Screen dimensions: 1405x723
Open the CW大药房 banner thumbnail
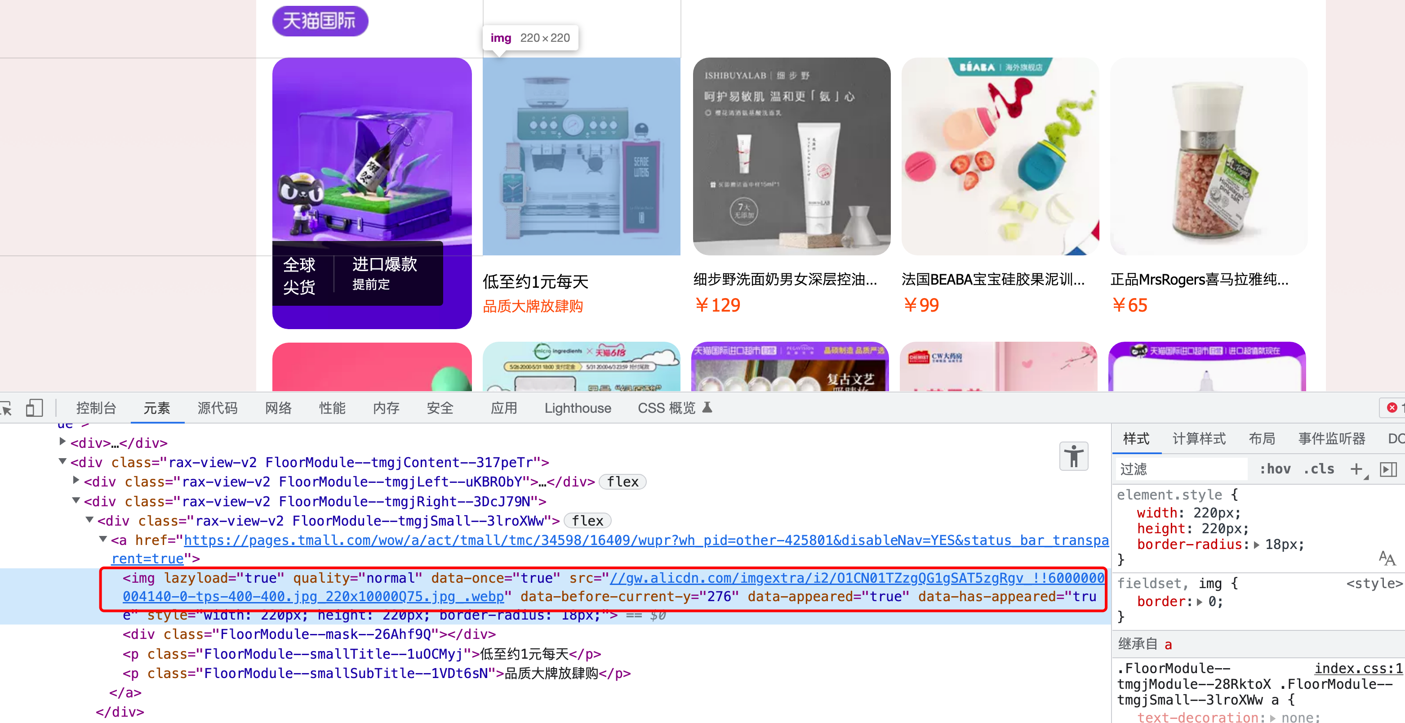click(999, 367)
